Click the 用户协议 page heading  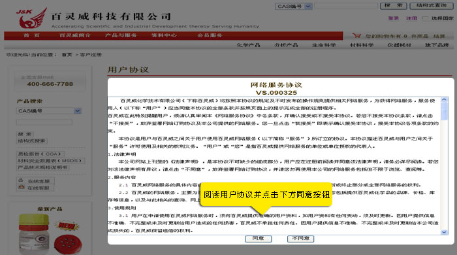(128, 69)
